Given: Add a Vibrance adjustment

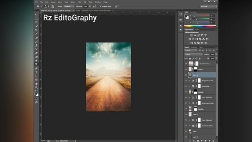Looking at the screenshot, I should click(206, 35).
